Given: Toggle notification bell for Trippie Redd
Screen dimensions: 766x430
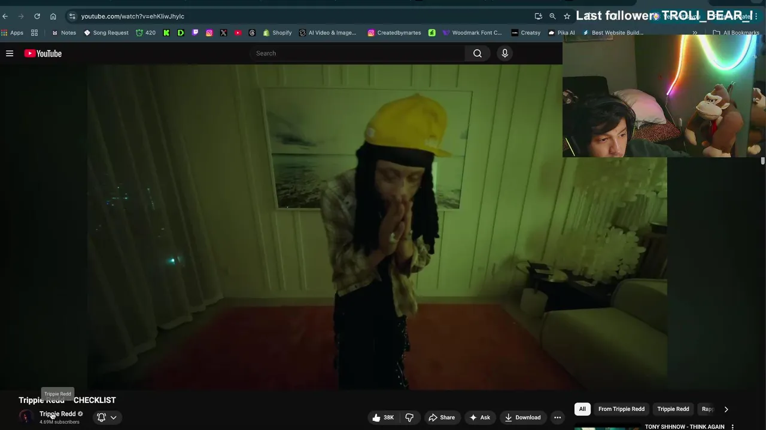Looking at the screenshot, I should (101, 417).
